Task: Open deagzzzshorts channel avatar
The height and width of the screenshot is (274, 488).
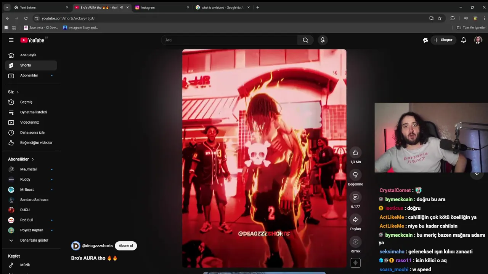Action: 75,246
